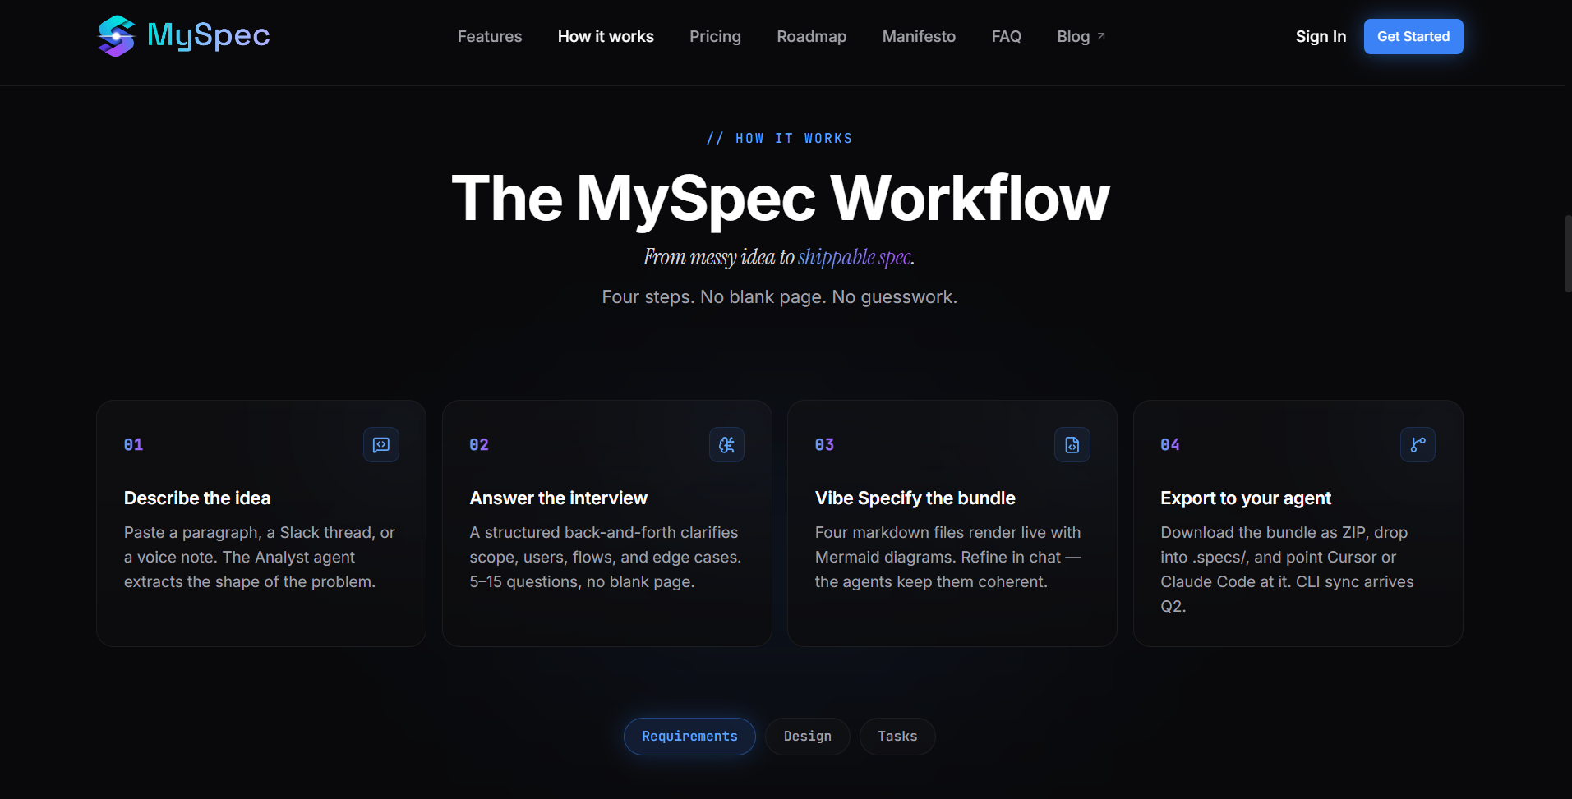The height and width of the screenshot is (799, 1572).
Task: Click the Get Started button
Action: coord(1413,36)
